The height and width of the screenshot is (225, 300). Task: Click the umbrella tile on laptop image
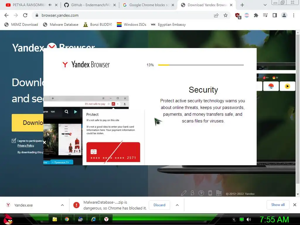coord(271,86)
